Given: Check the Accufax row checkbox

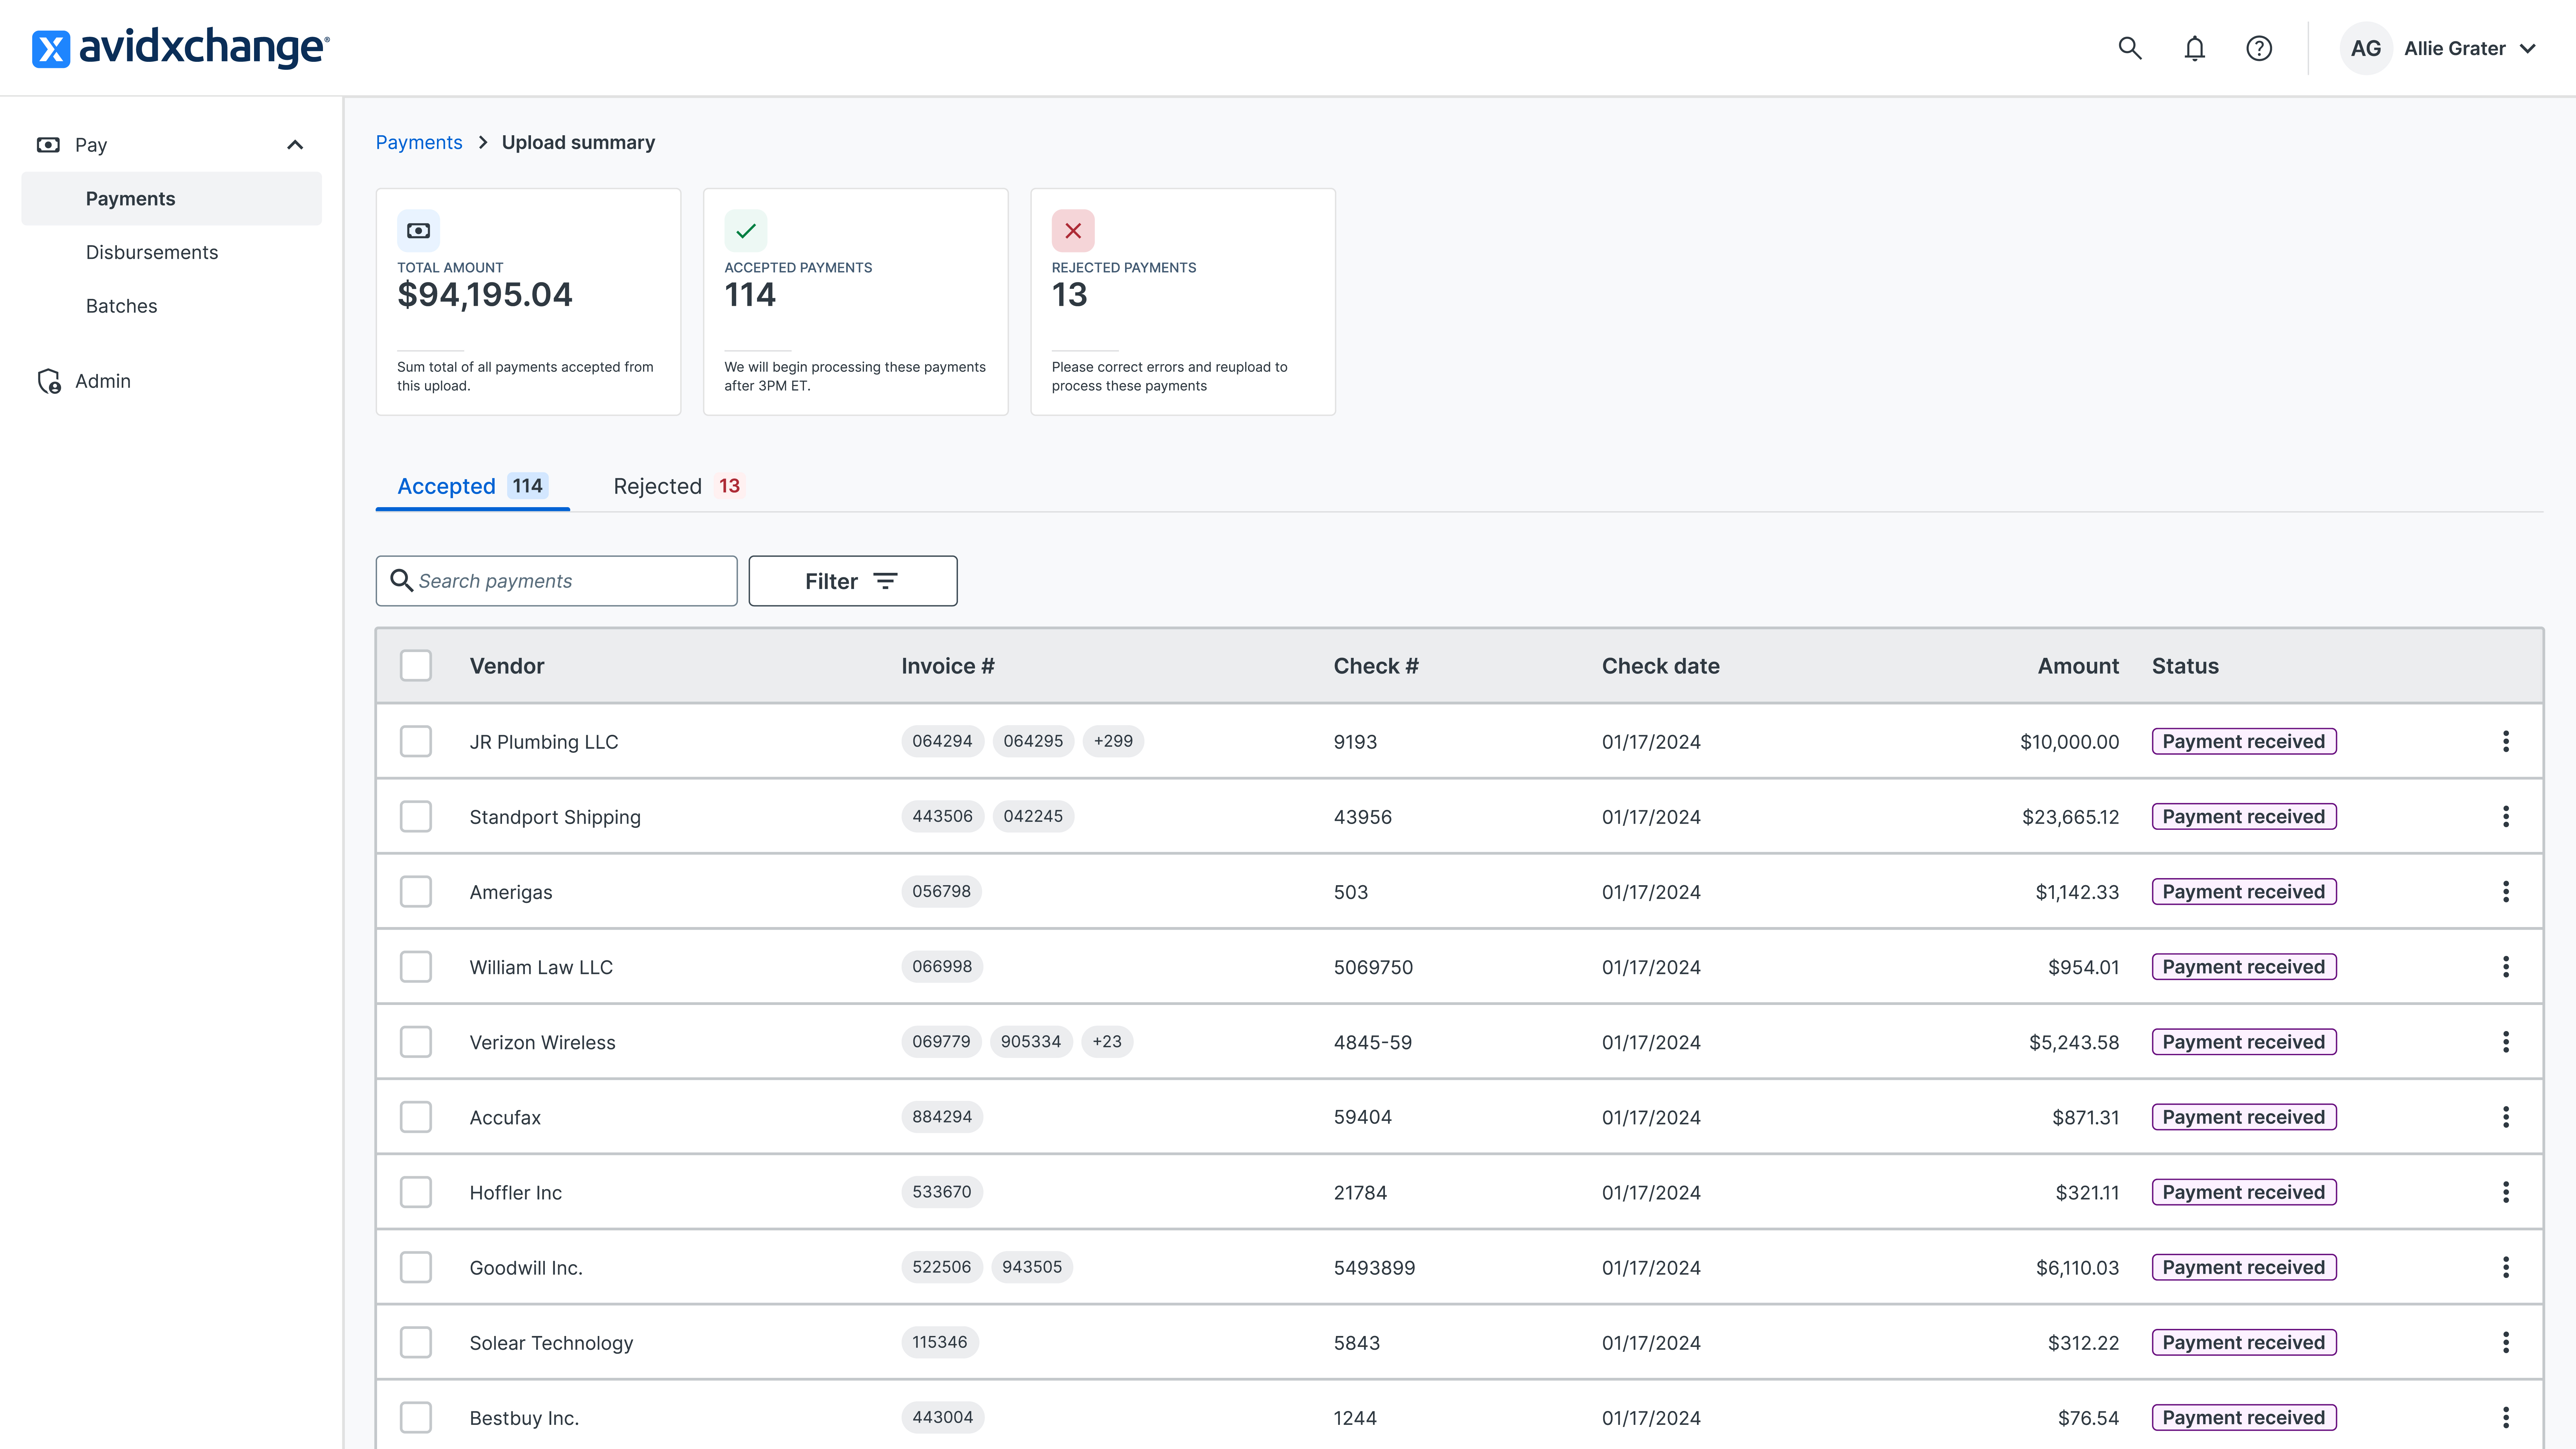Looking at the screenshot, I should click(x=416, y=1117).
